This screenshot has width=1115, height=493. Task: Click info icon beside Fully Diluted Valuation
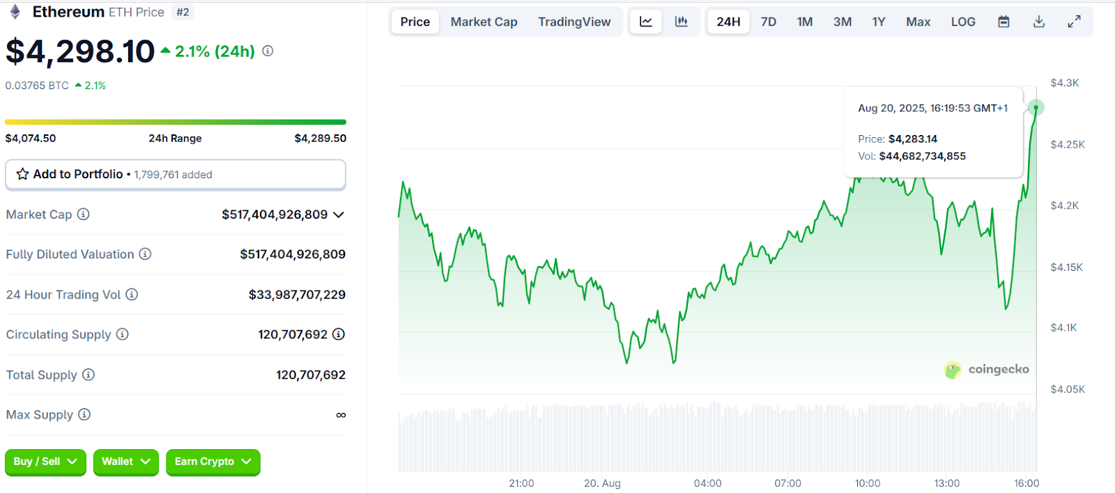(145, 254)
